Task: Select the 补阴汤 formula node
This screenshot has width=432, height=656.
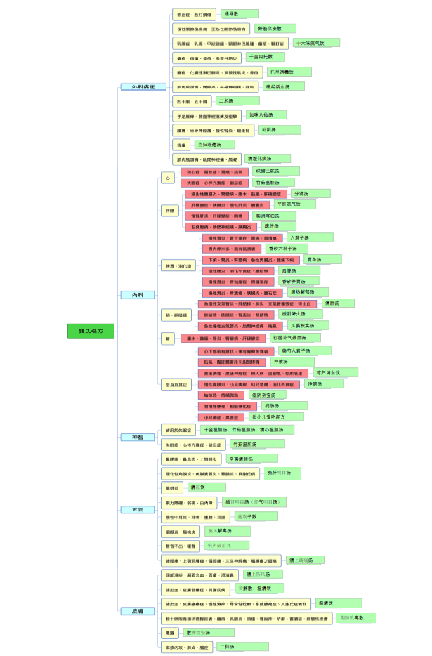Action: 280,130
